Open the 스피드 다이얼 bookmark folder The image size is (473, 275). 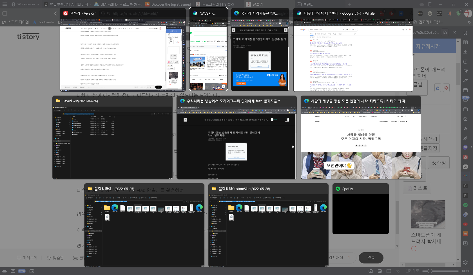(x=15, y=22)
